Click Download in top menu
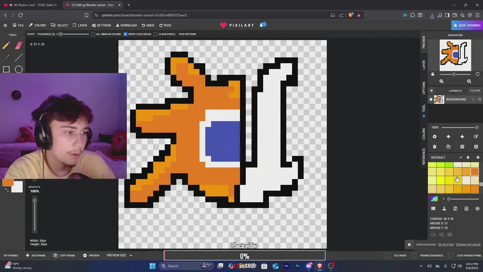Viewport: 483px width, 272px height. 126,25
